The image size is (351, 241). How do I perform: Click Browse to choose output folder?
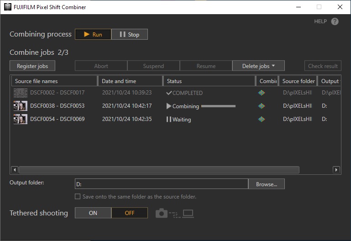pyautogui.click(x=267, y=184)
